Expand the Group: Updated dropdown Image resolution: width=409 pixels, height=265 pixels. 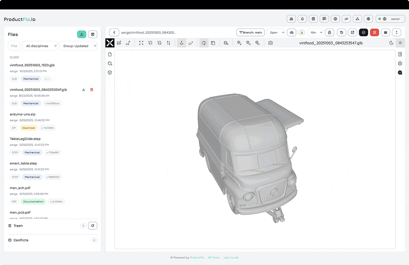[x=78, y=46]
